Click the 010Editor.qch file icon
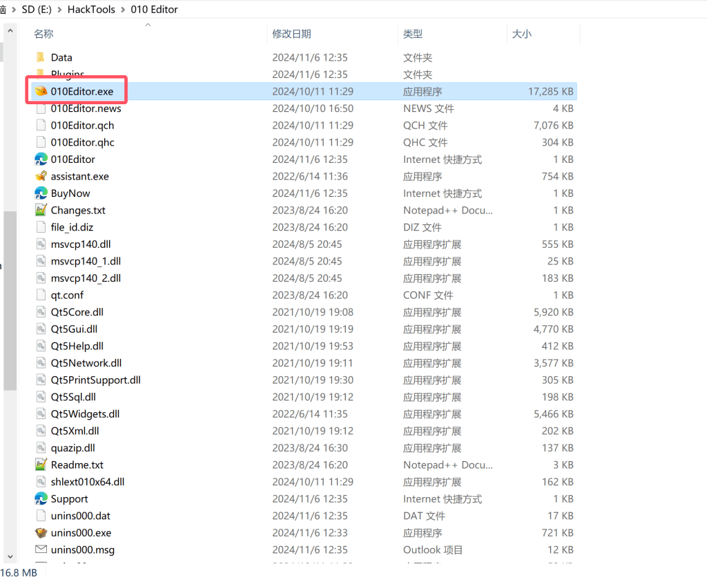Viewport: 707px width, 582px height. coord(41,126)
